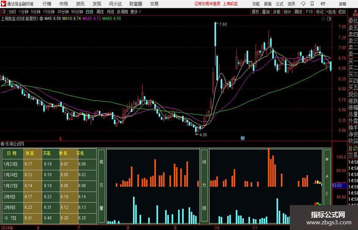Open the customer service headset icon
358x230 pixels.
(303, 4)
